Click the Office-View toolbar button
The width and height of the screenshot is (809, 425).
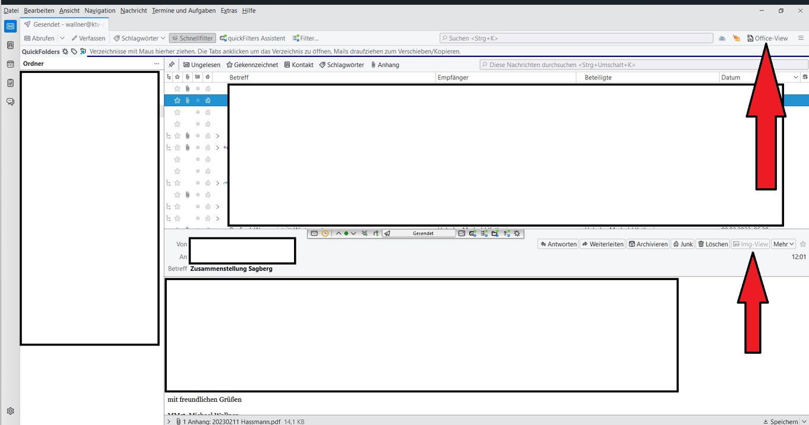767,38
